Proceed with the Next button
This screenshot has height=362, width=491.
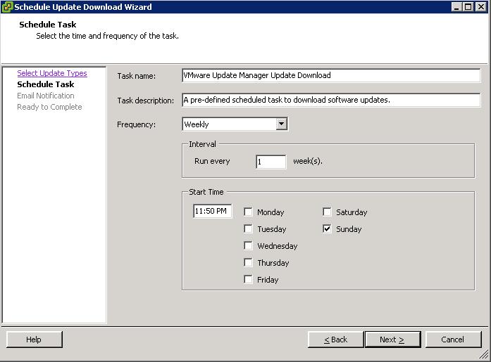[392, 340]
